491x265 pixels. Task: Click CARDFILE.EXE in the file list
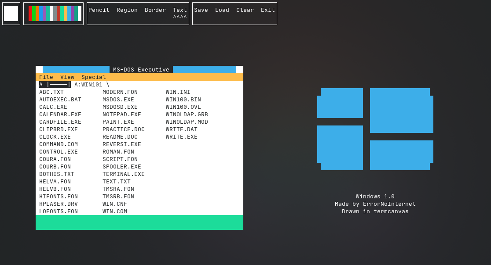60,122
